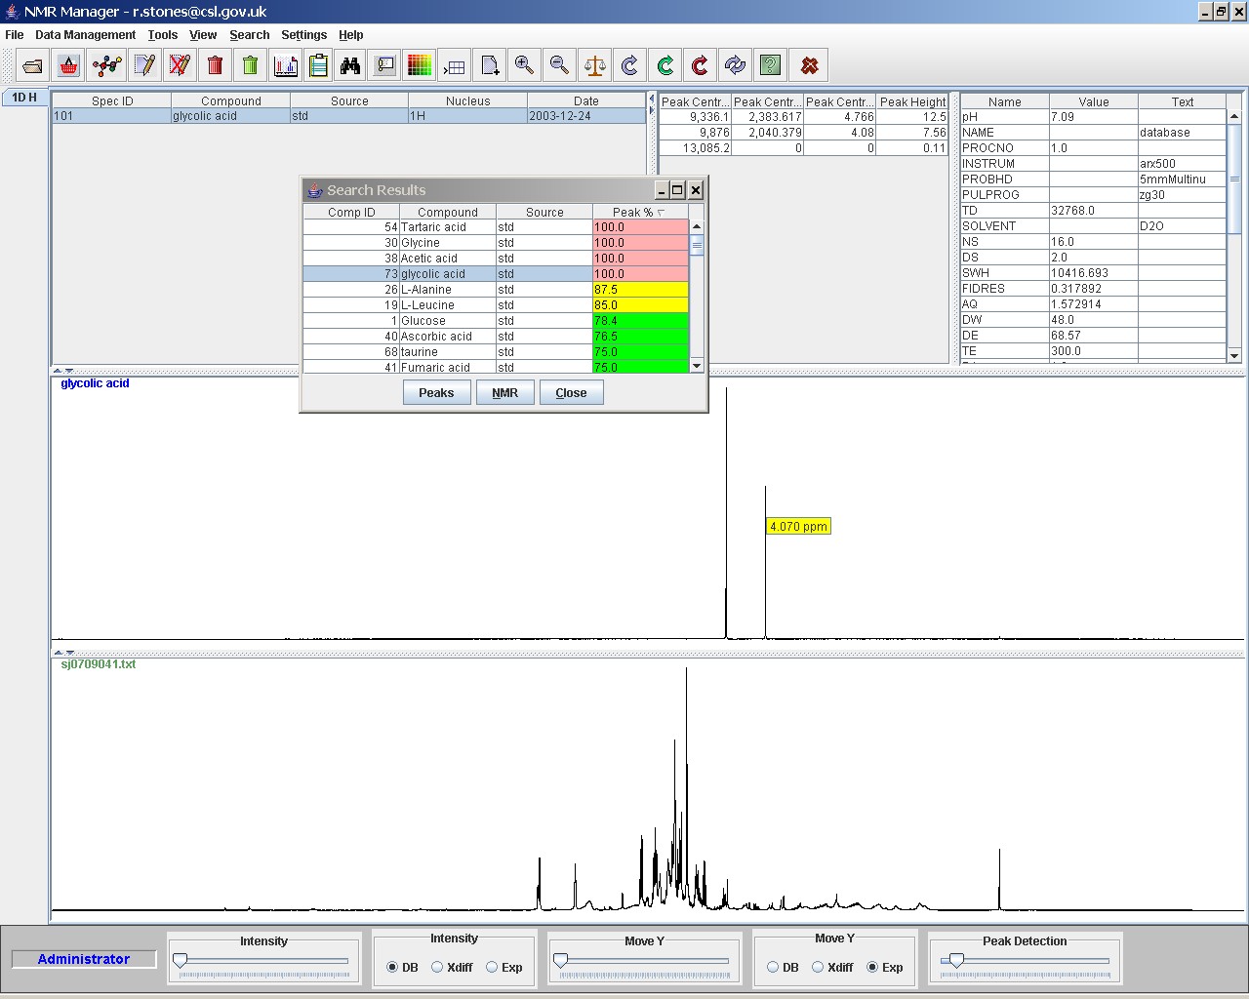
Task: Select Exp radio under Move Y
Action: point(872,967)
